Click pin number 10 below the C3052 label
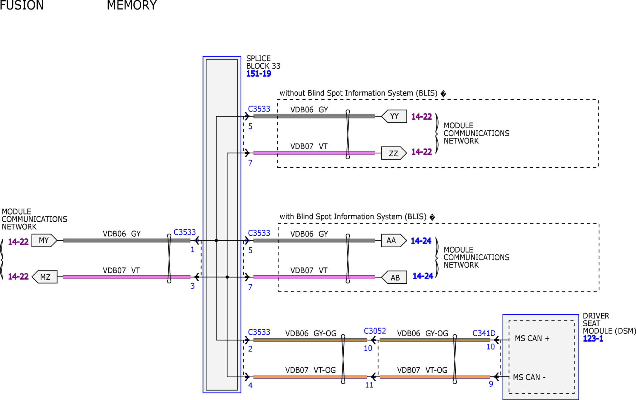Viewport: 636px width, 400px height. coord(368,348)
